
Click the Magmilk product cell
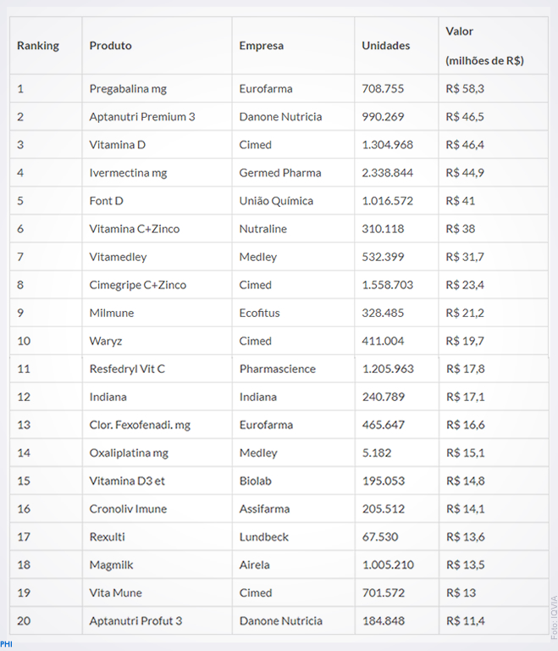click(x=111, y=565)
